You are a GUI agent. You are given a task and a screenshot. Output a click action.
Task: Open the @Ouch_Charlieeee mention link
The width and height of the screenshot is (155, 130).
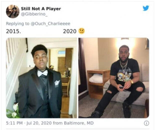[x=50, y=24]
